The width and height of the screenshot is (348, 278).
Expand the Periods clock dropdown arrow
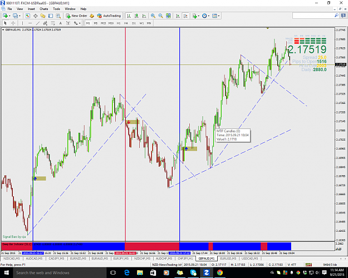(208, 16)
